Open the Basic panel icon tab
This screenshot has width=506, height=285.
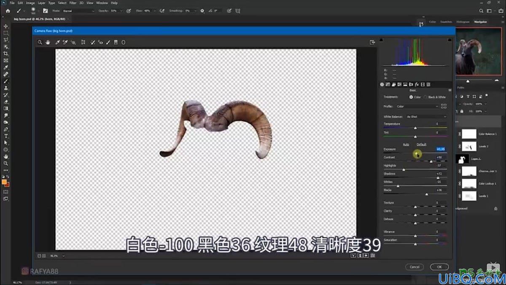point(382,84)
